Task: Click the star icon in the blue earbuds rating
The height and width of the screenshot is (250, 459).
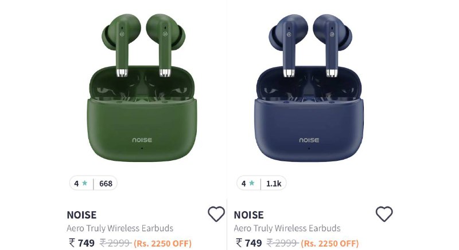Action: pos(252,183)
